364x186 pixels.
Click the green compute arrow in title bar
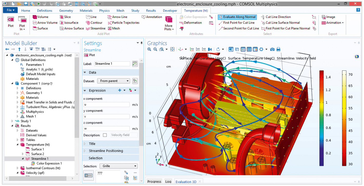(38, 4)
